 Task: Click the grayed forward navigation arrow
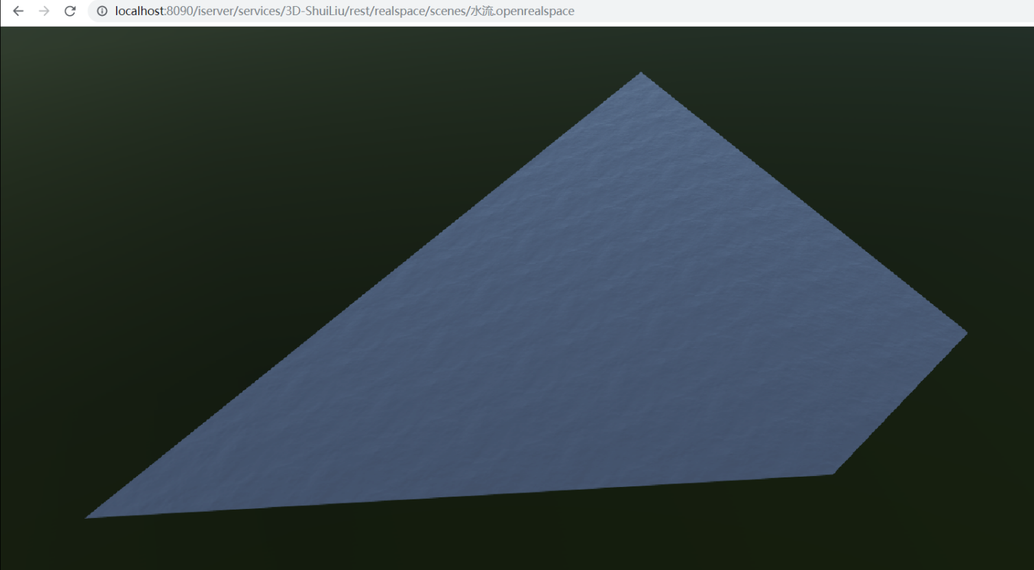[x=43, y=11]
